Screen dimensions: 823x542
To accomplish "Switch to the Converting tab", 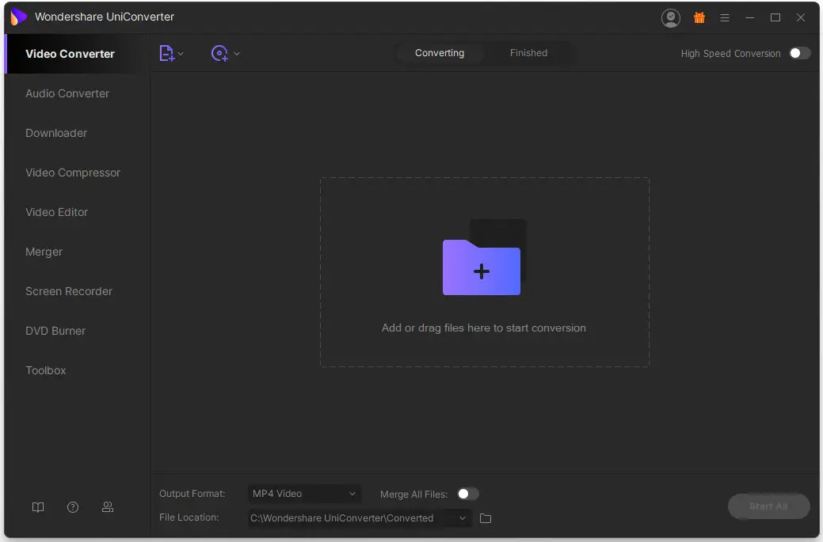I will (x=440, y=53).
